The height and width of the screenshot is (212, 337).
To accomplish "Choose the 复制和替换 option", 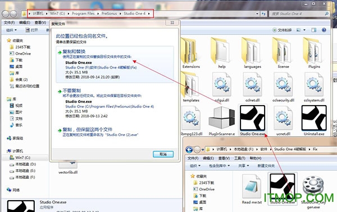I will (115, 64).
